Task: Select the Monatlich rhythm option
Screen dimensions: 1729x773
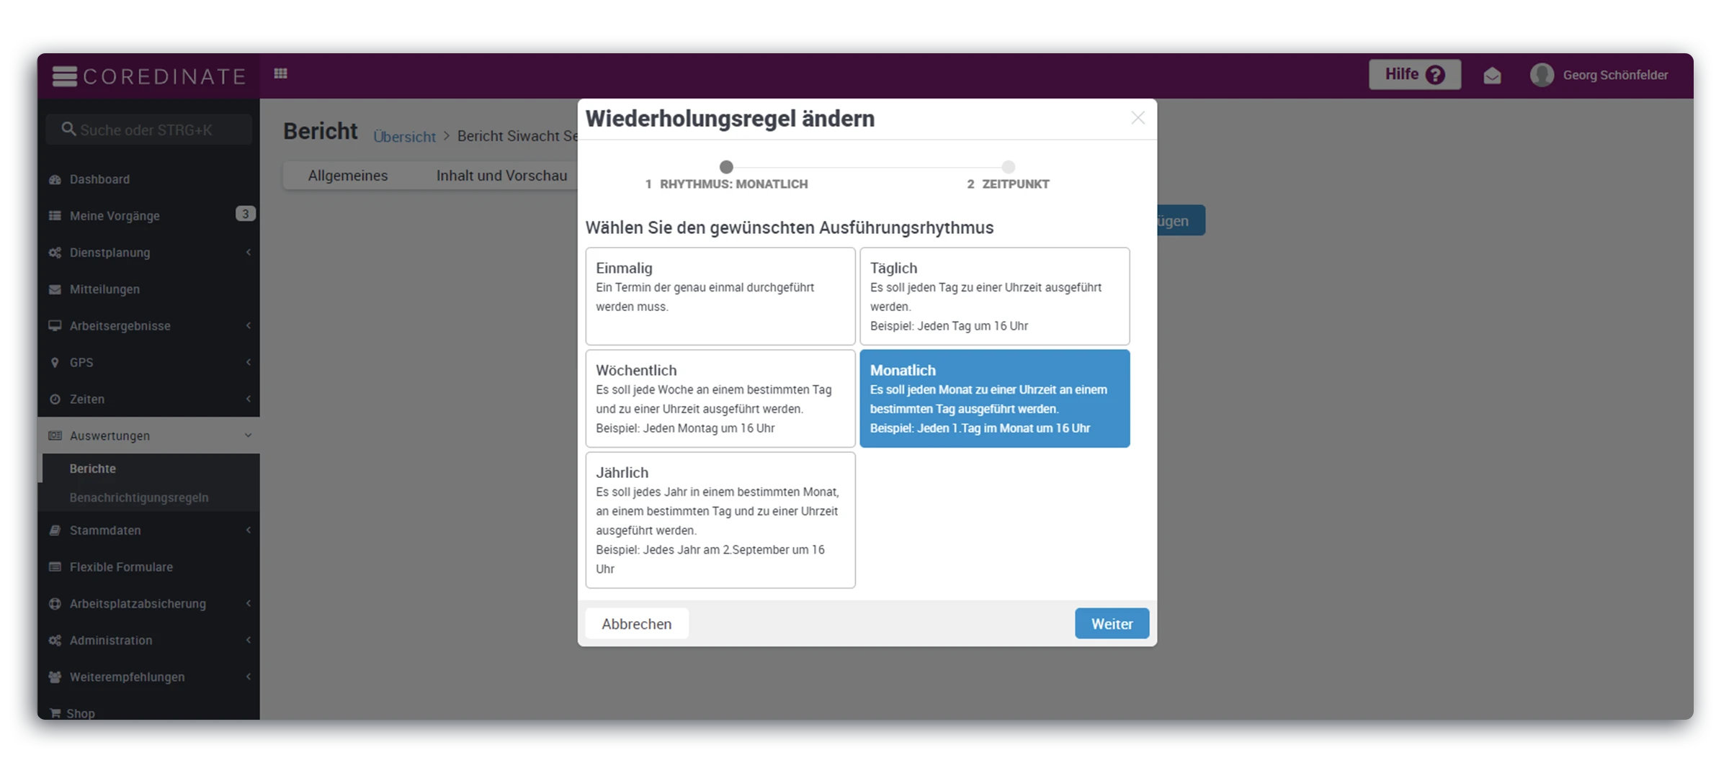Action: [994, 399]
